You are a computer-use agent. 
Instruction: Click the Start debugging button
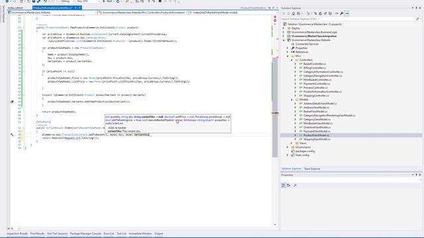[x=107, y=1]
